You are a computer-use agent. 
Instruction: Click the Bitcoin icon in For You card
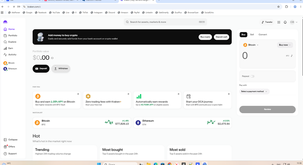[x=38, y=96]
